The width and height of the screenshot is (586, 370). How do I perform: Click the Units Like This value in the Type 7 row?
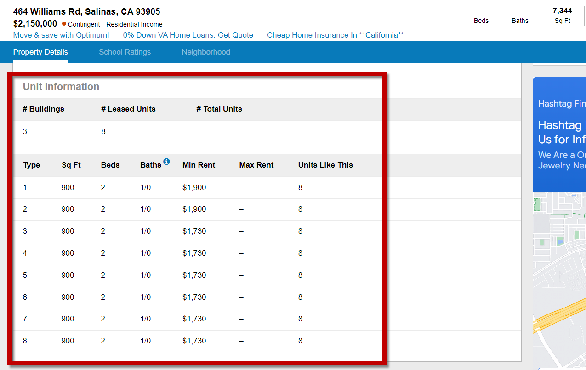[x=300, y=319]
